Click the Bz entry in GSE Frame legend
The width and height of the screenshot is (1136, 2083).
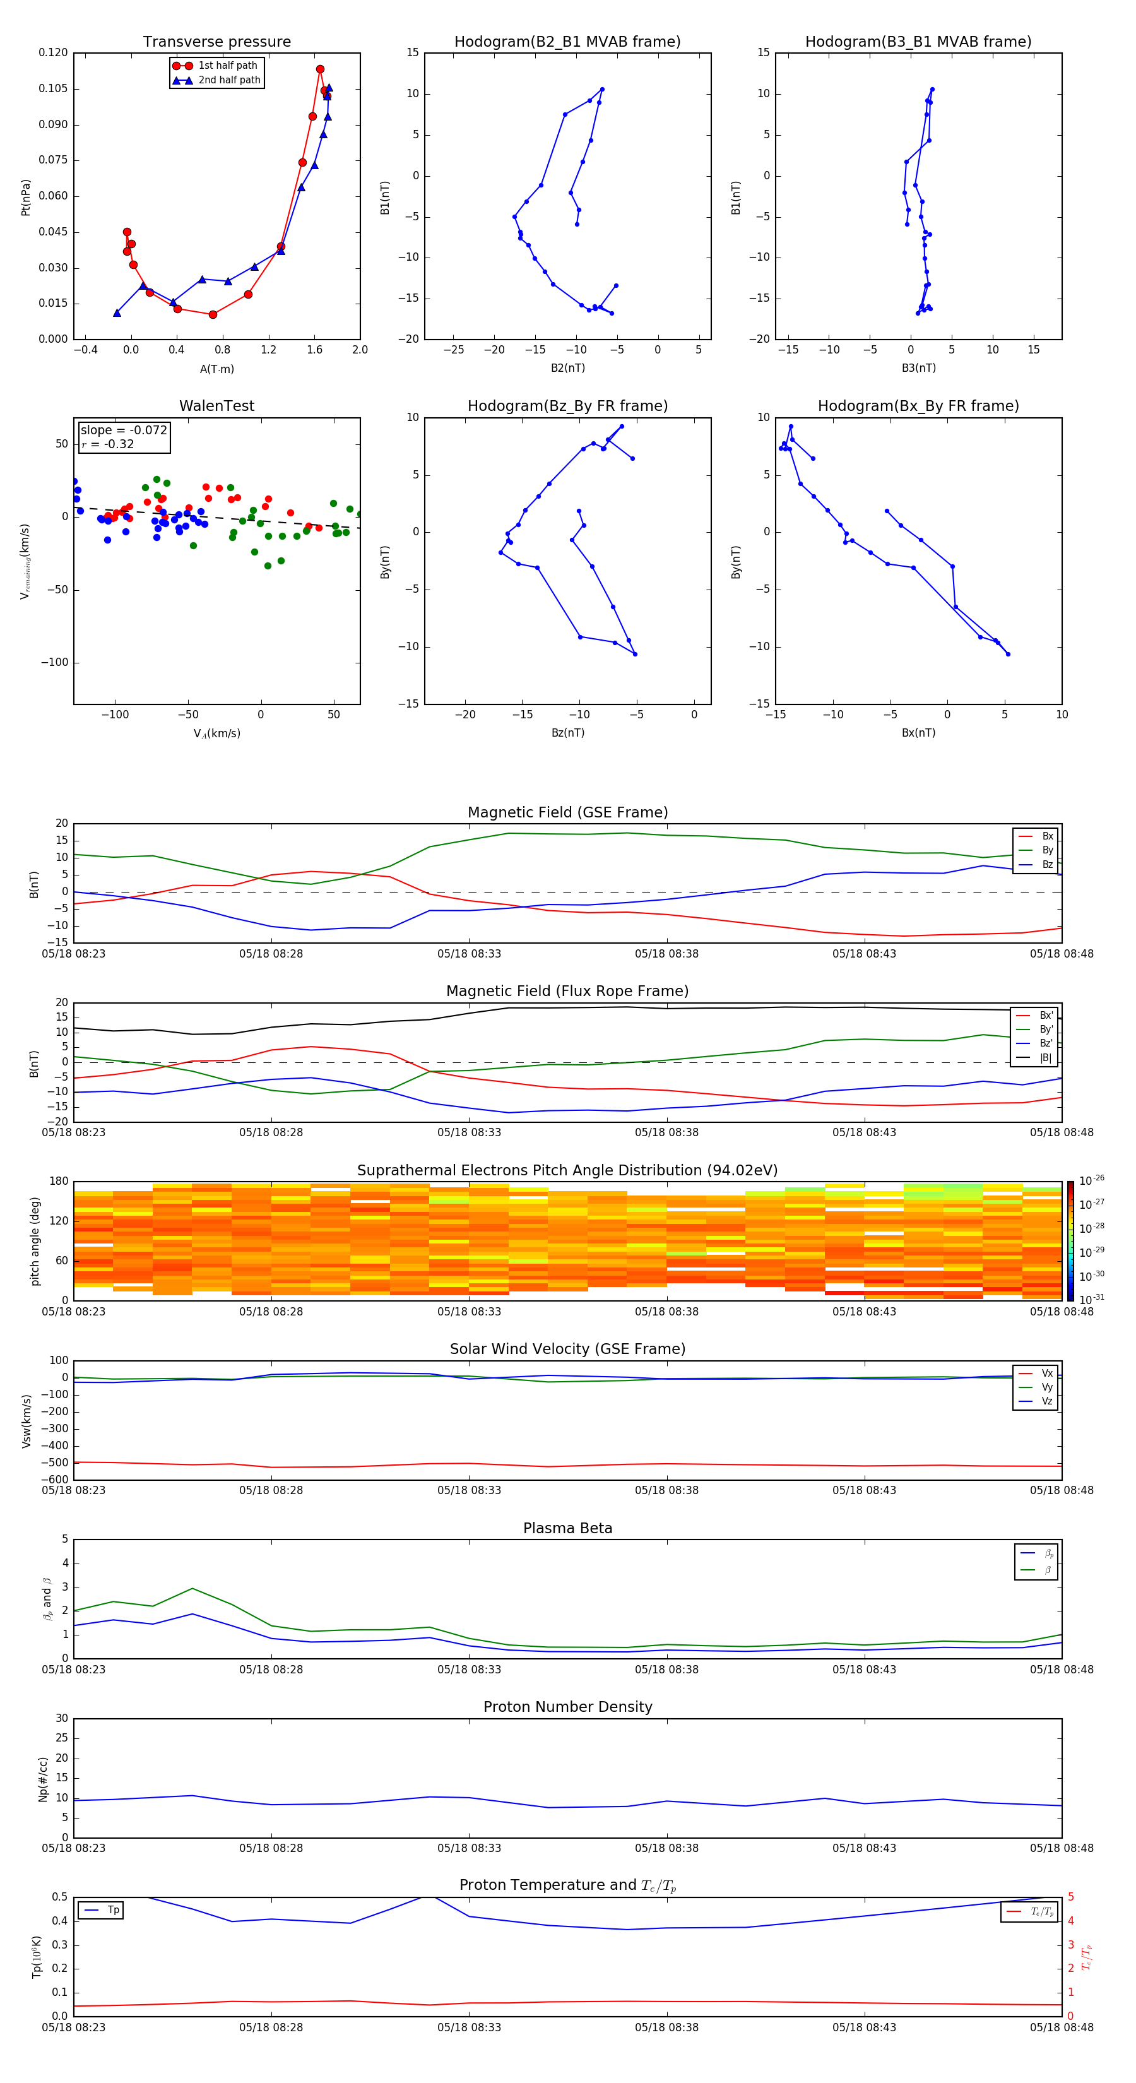pyautogui.click(x=1036, y=864)
